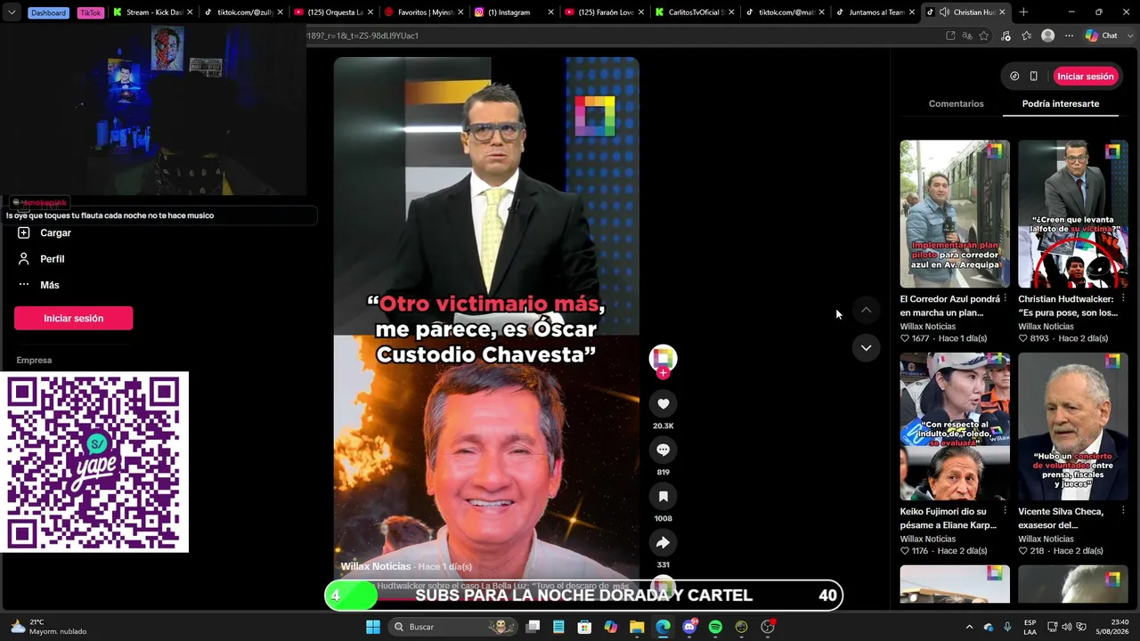Click 'El Corredor Azul pondrá en marcha' title
The image size is (1140, 641).
(x=949, y=306)
